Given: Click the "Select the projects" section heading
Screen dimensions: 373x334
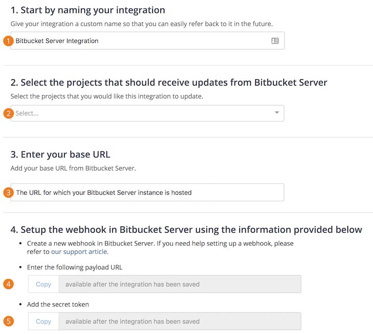Looking at the screenshot, I should (x=169, y=82).
